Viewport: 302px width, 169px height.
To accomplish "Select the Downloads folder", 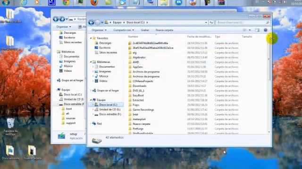I will [x=140, y=86].
